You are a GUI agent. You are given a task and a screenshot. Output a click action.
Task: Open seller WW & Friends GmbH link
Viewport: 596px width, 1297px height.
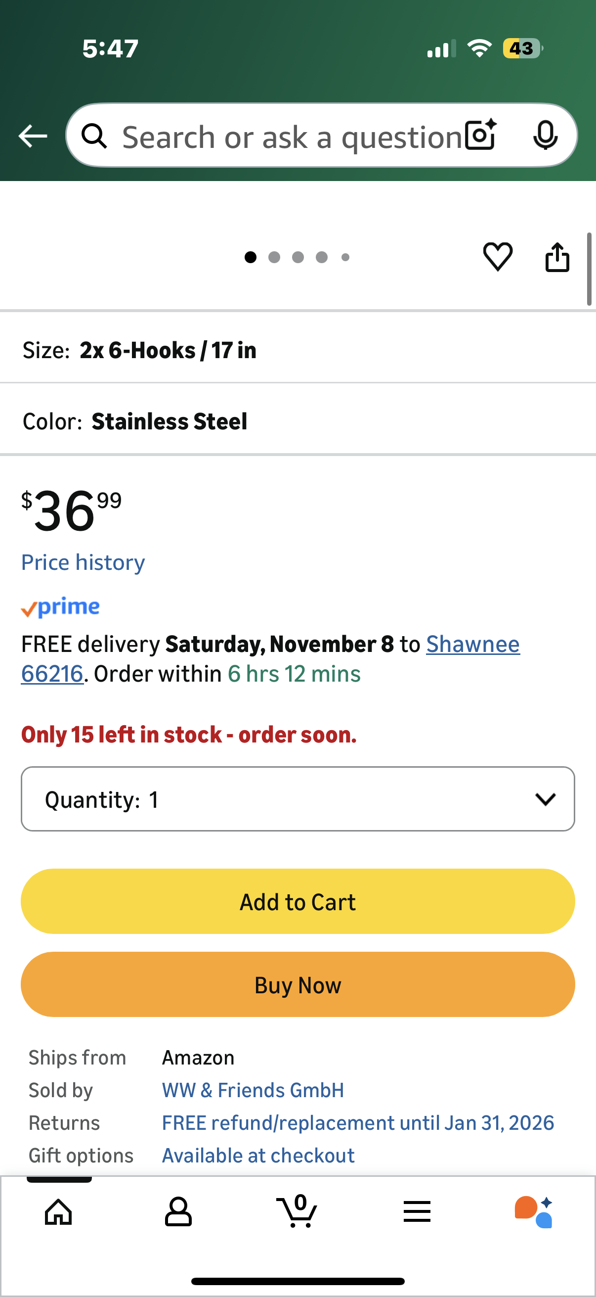pos(253,1090)
